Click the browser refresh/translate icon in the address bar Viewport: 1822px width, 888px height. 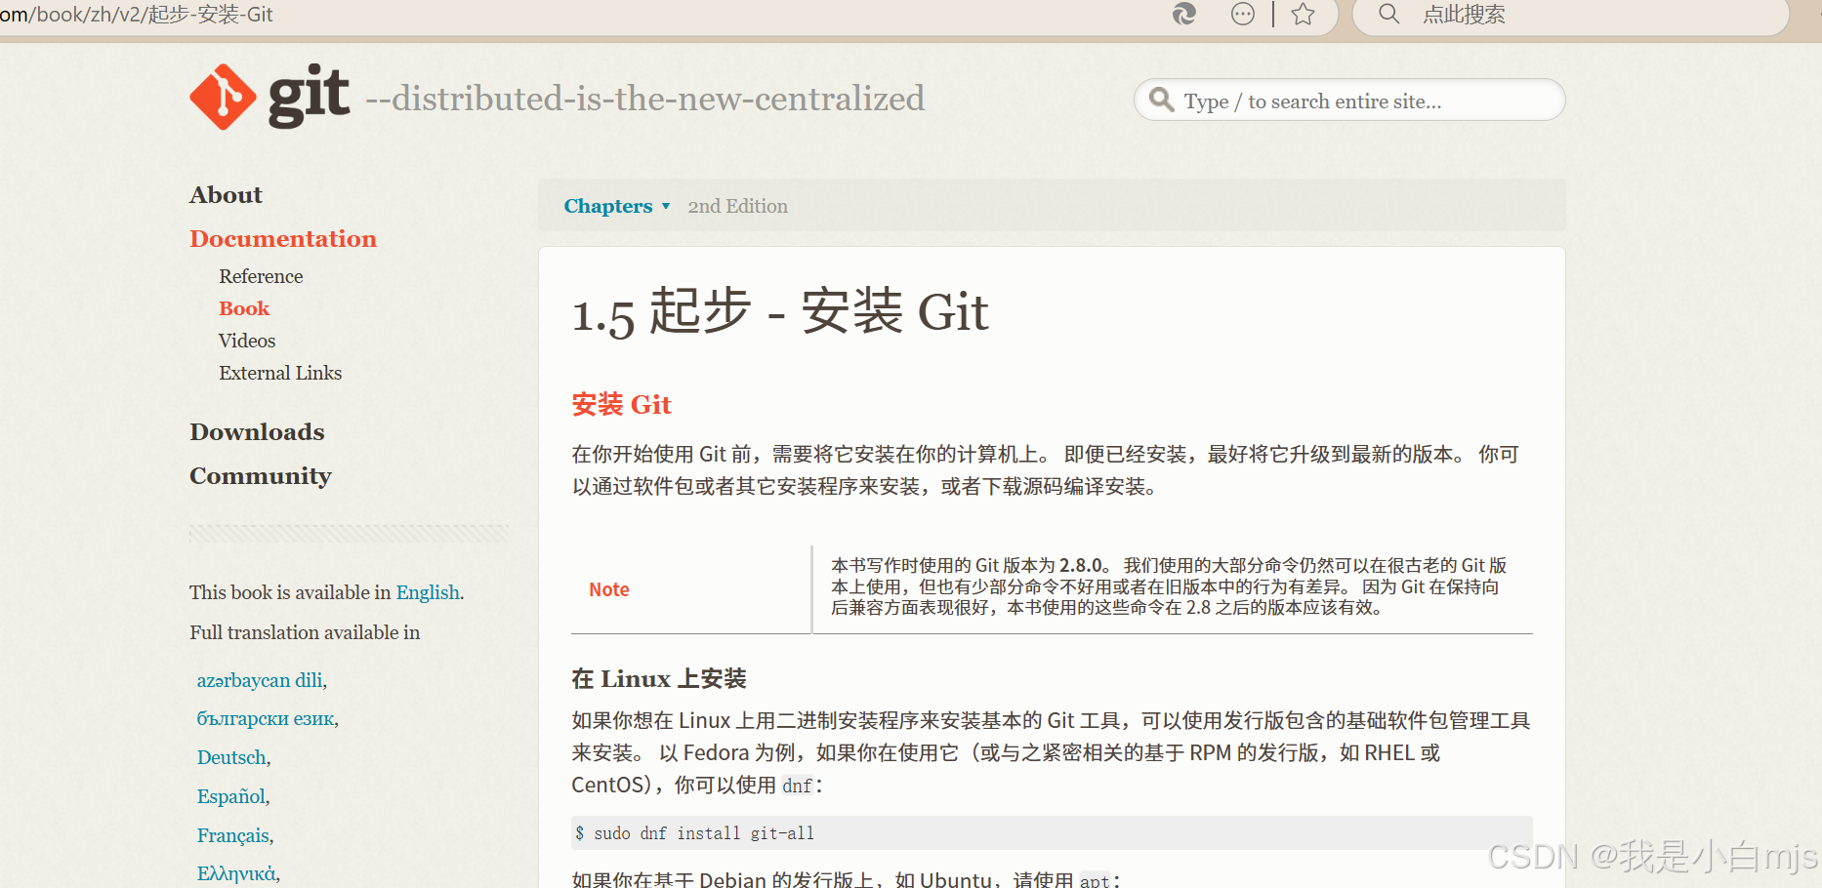click(x=1183, y=14)
